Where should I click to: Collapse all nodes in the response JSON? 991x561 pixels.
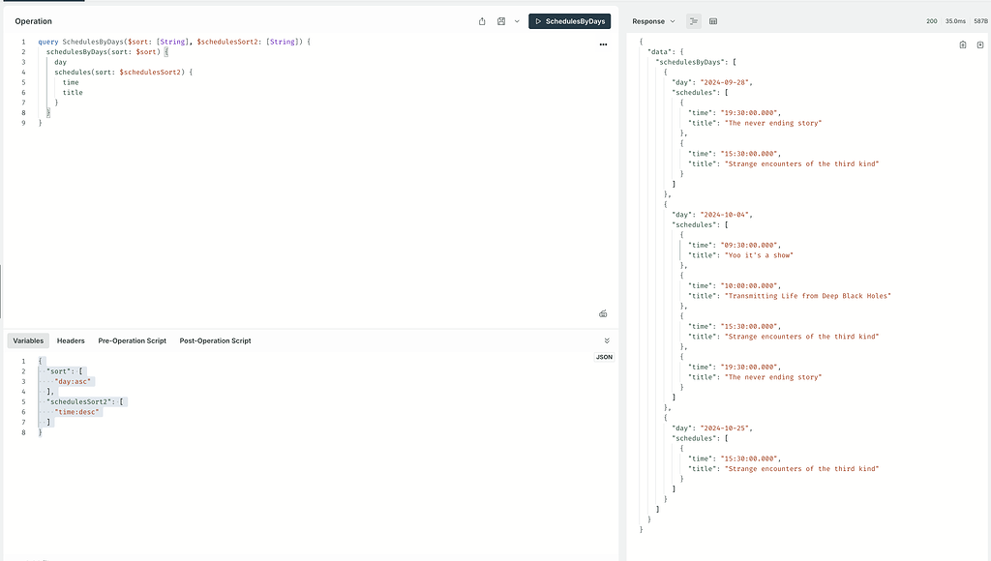(x=979, y=44)
